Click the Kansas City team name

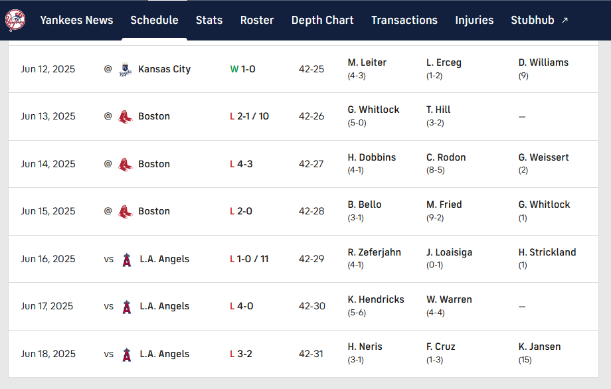[164, 69]
